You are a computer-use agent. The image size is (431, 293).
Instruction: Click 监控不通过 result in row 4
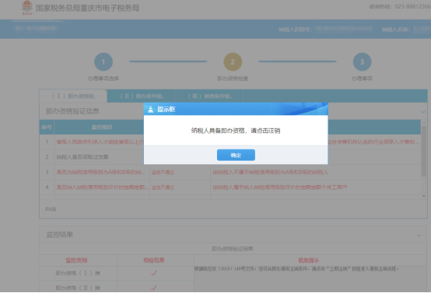click(163, 187)
